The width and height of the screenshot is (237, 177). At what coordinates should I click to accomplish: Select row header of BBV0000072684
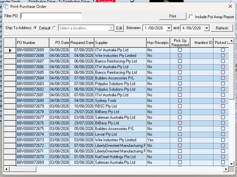10,78
